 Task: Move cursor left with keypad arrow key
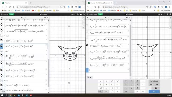tap(151, 85)
